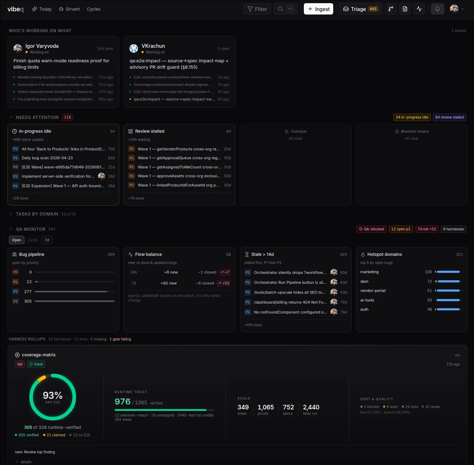Click the In-progress idle clock icon
The image size is (474, 465).
pyautogui.click(x=15, y=131)
